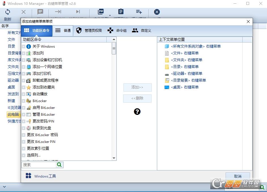Check the 添加列 checkbox

(x=24, y=53)
